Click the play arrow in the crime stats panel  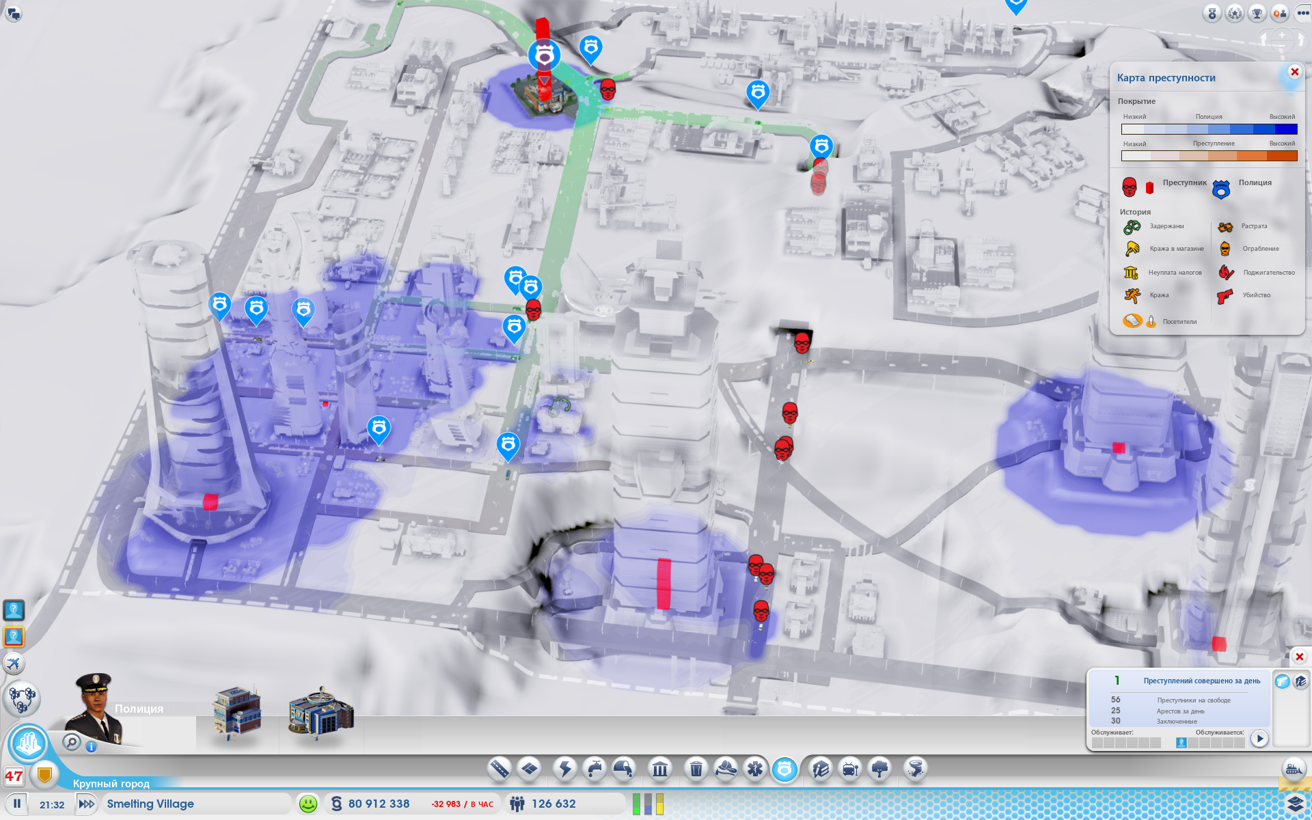click(1259, 739)
